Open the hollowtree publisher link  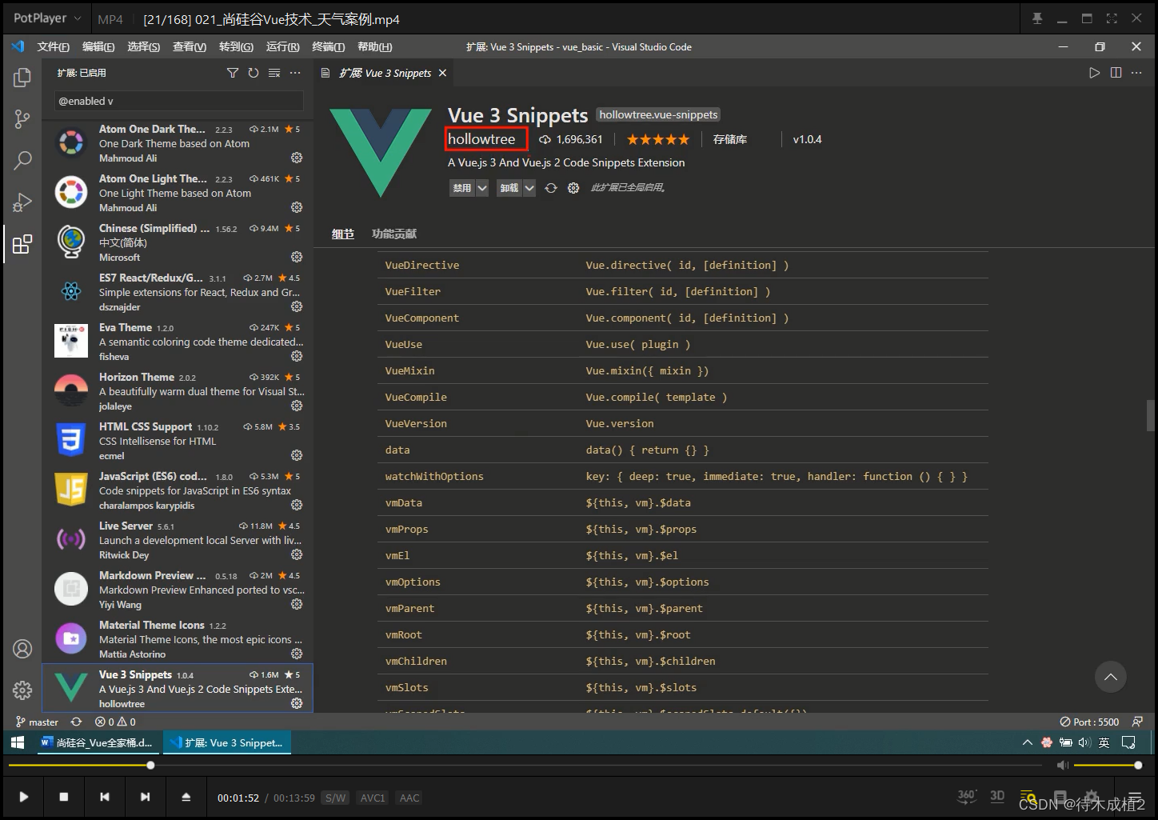pyautogui.click(x=481, y=139)
